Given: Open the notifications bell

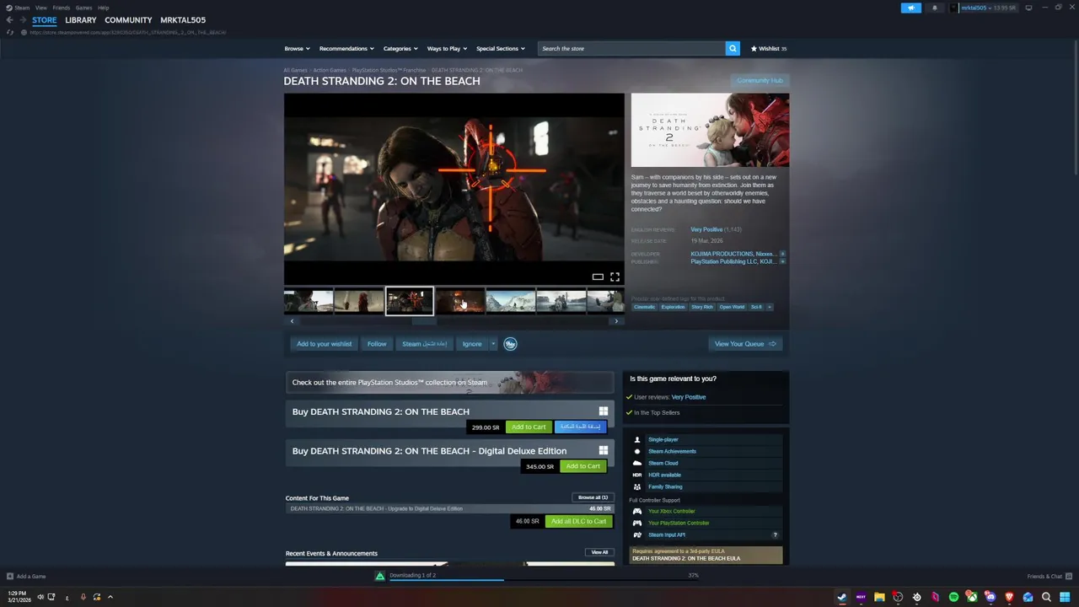Looking at the screenshot, I should point(934,8).
